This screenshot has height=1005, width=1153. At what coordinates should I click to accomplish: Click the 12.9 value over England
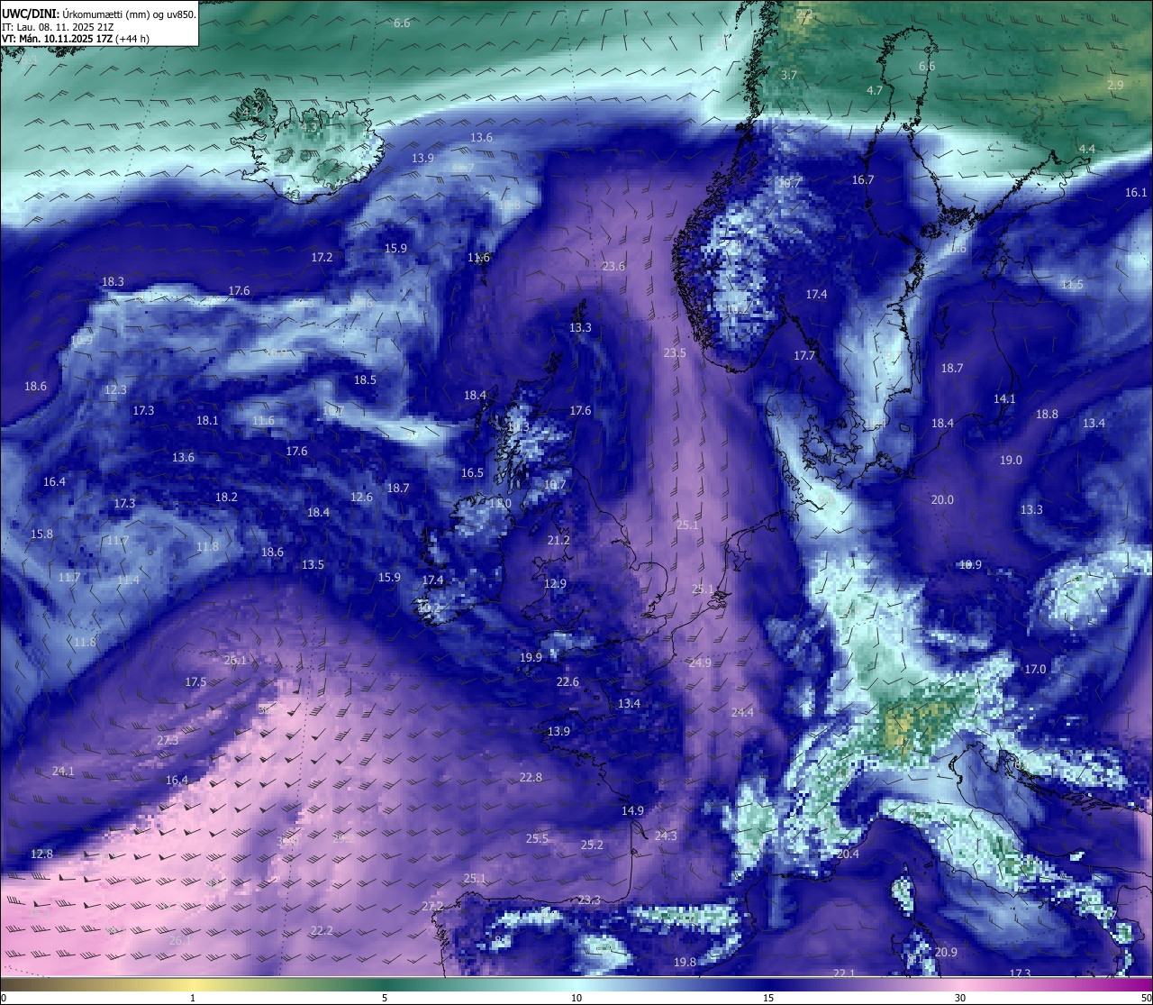[x=555, y=583]
